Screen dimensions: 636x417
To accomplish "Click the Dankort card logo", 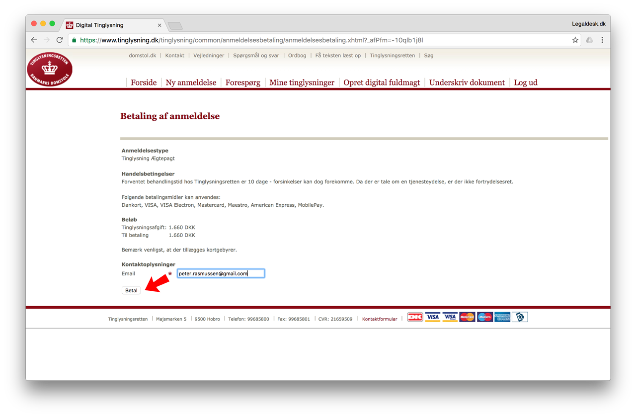I will pos(415,317).
